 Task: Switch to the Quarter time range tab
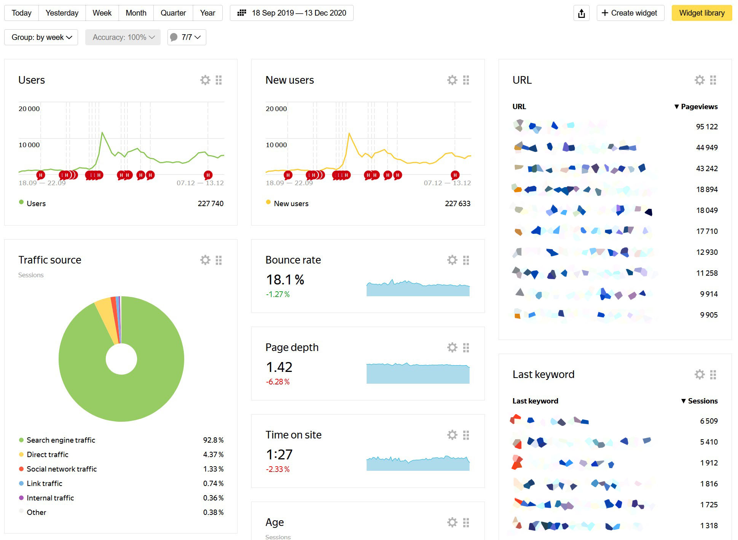(173, 13)
